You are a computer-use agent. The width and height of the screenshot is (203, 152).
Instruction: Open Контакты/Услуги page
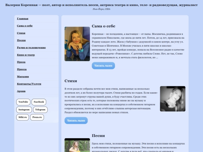(x=29, y=84)
